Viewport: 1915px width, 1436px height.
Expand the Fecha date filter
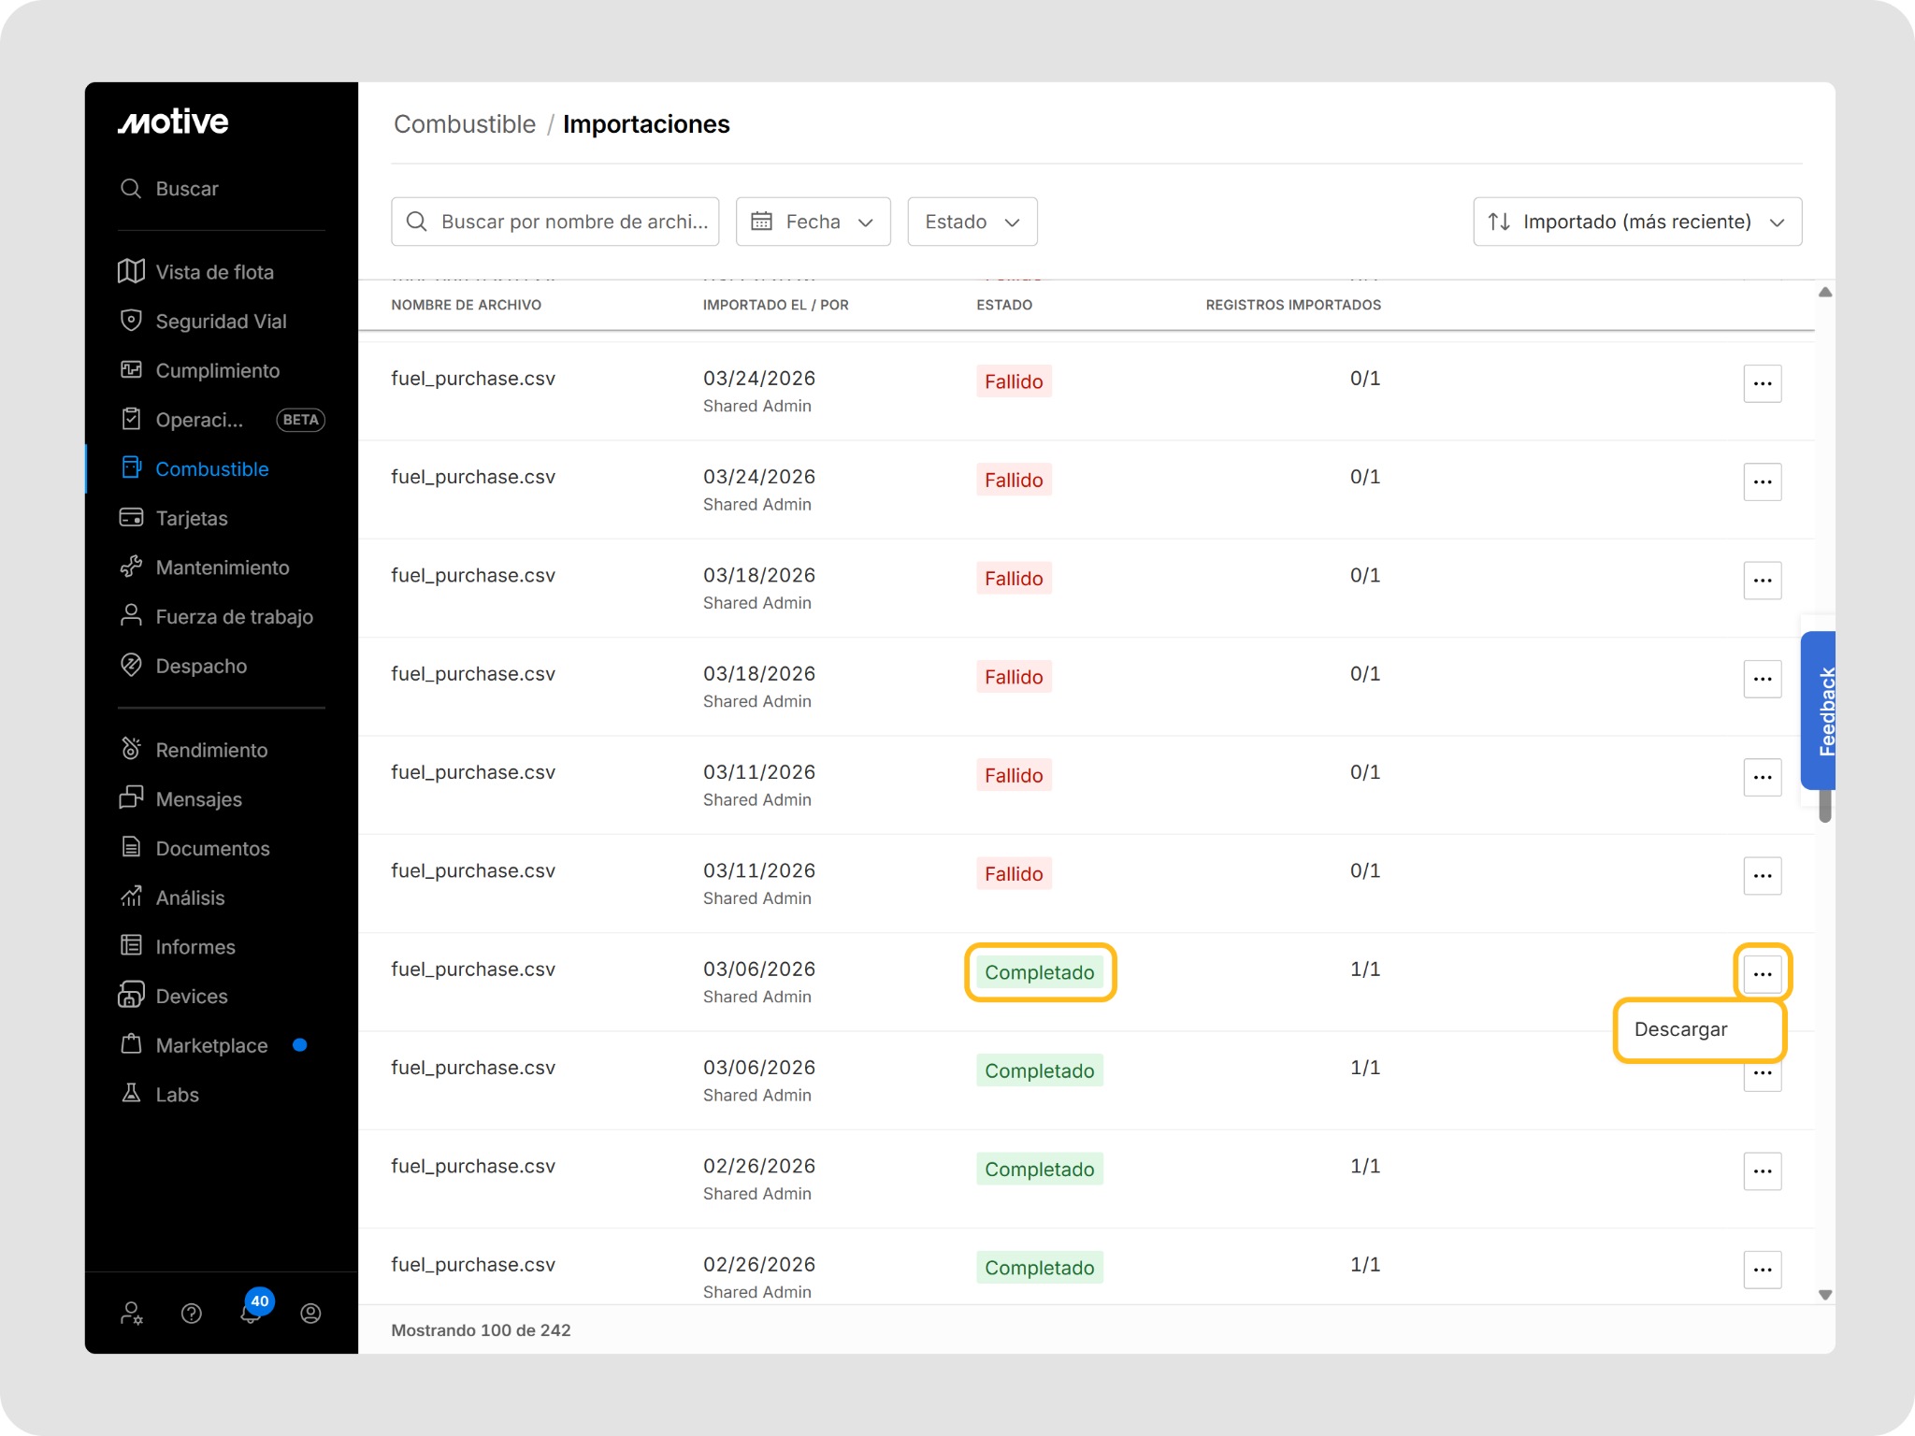[x=814, y=222]
